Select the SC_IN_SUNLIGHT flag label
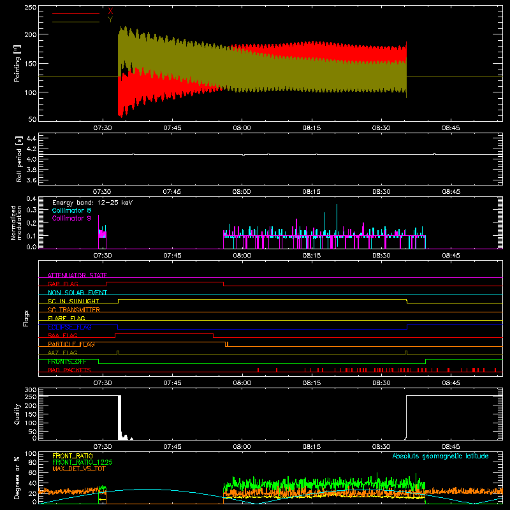This screenshot has width=510, height=510. point(73,301)
